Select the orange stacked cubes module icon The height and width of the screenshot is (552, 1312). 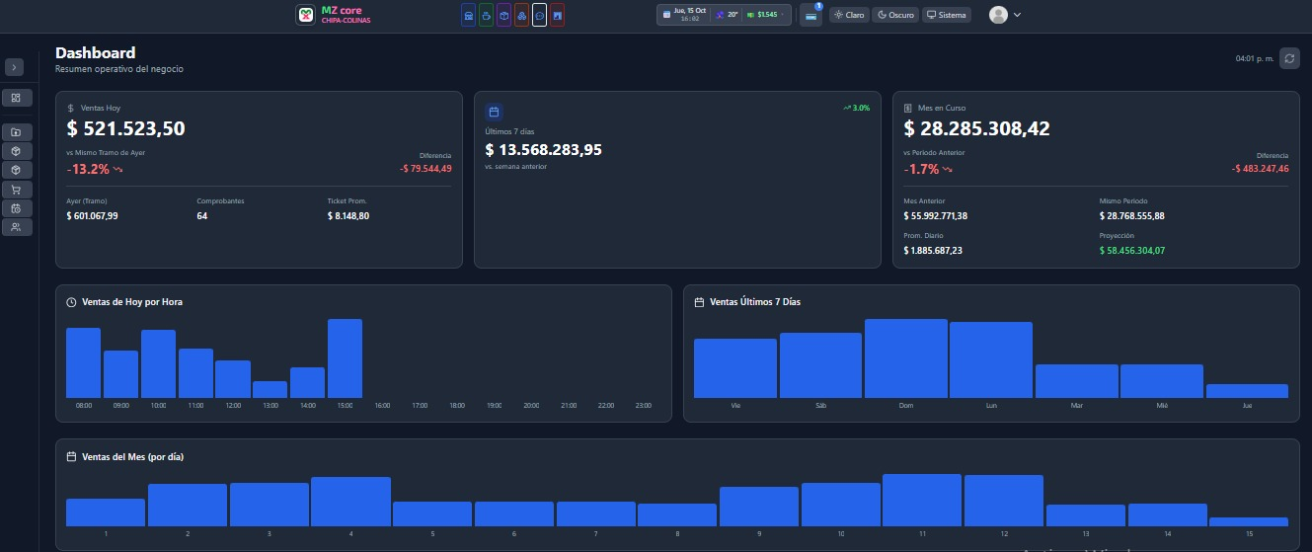pos(521,15)
